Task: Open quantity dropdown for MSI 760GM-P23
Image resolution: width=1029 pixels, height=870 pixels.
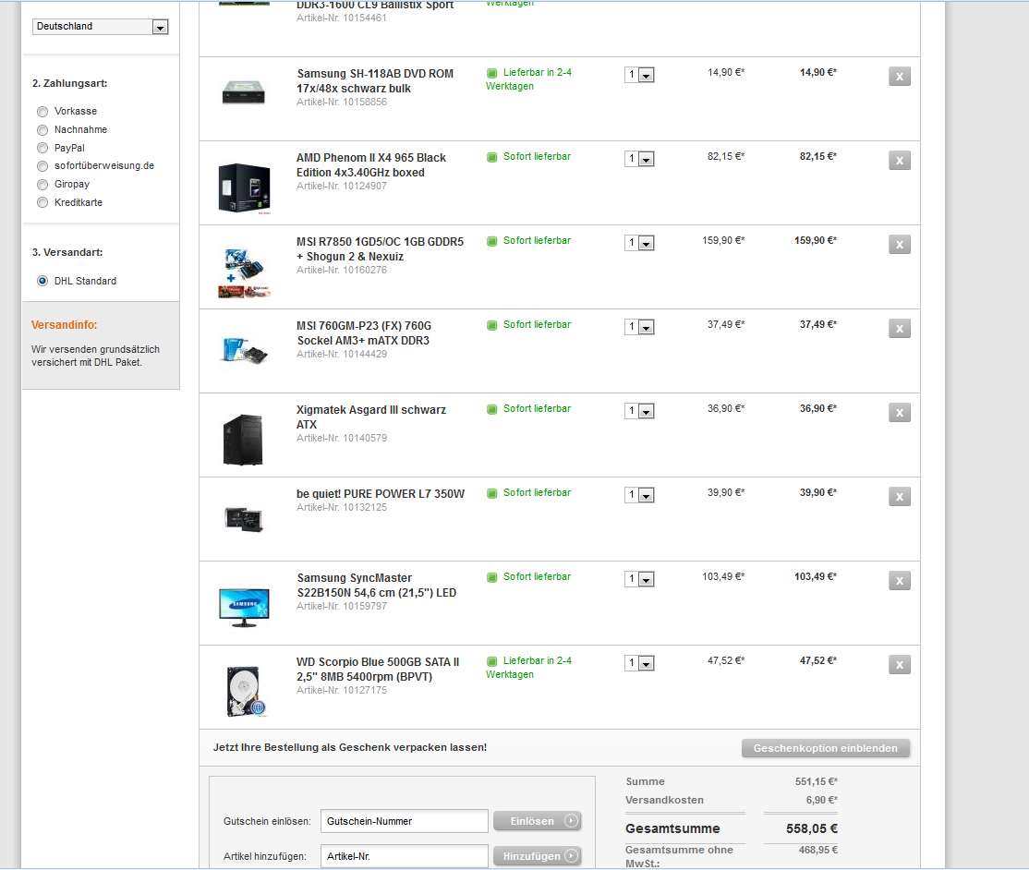Action: click(639, 327)
